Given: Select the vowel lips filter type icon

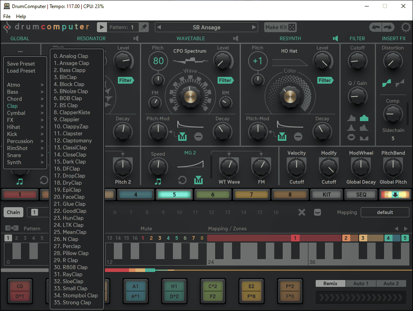Looking at the screenshot, I should tap(351, 137).
